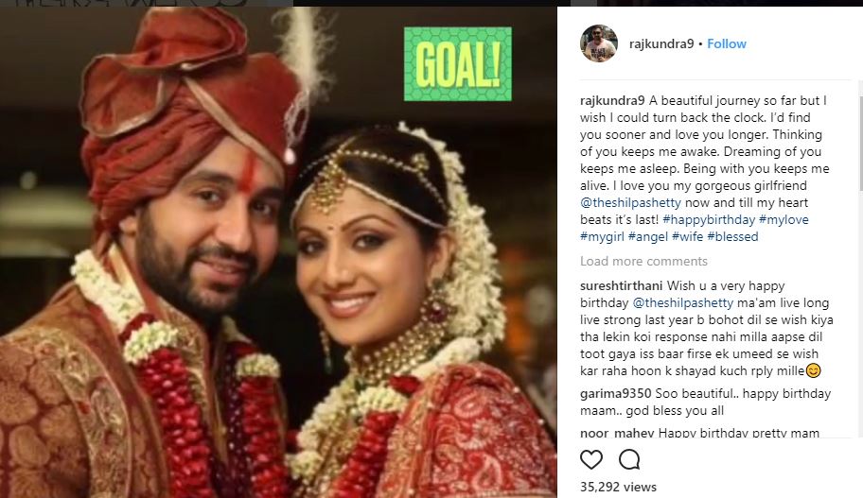Open the comment speech bubble icon

click(629, 459)
